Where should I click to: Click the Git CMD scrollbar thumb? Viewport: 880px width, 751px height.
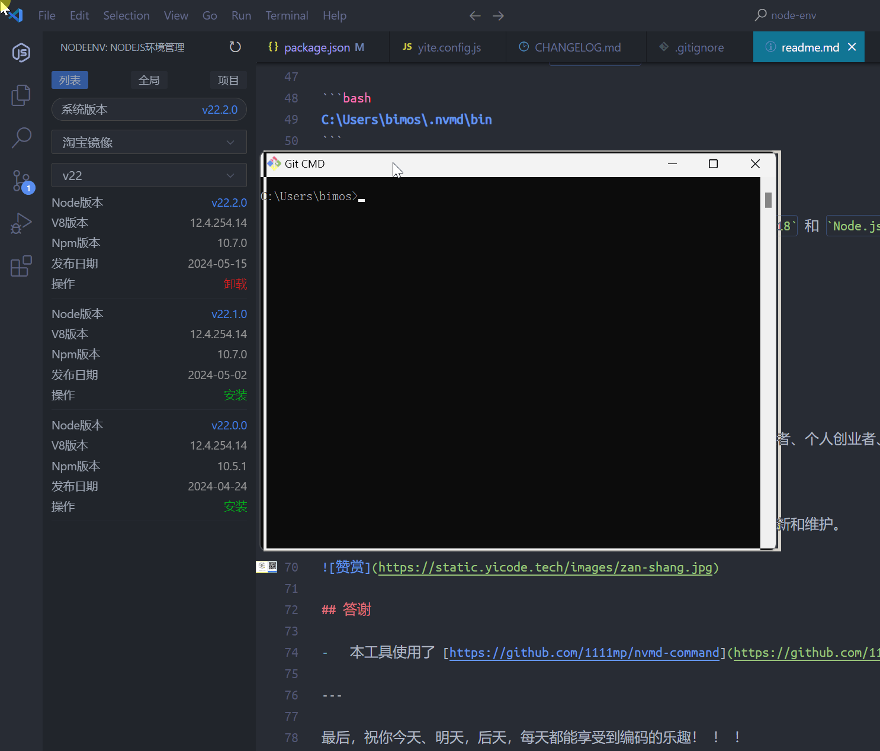coord(768,200)
